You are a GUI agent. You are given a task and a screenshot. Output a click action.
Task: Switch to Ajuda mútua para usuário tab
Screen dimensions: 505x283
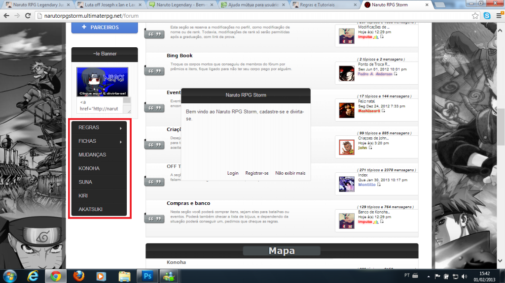[253, 5]
